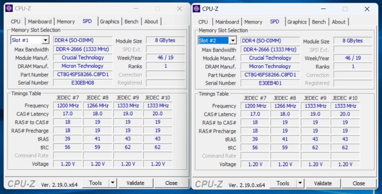Click Part Number field in left window
This screenshot has width=382, height=194.
[x=83, y=74]
